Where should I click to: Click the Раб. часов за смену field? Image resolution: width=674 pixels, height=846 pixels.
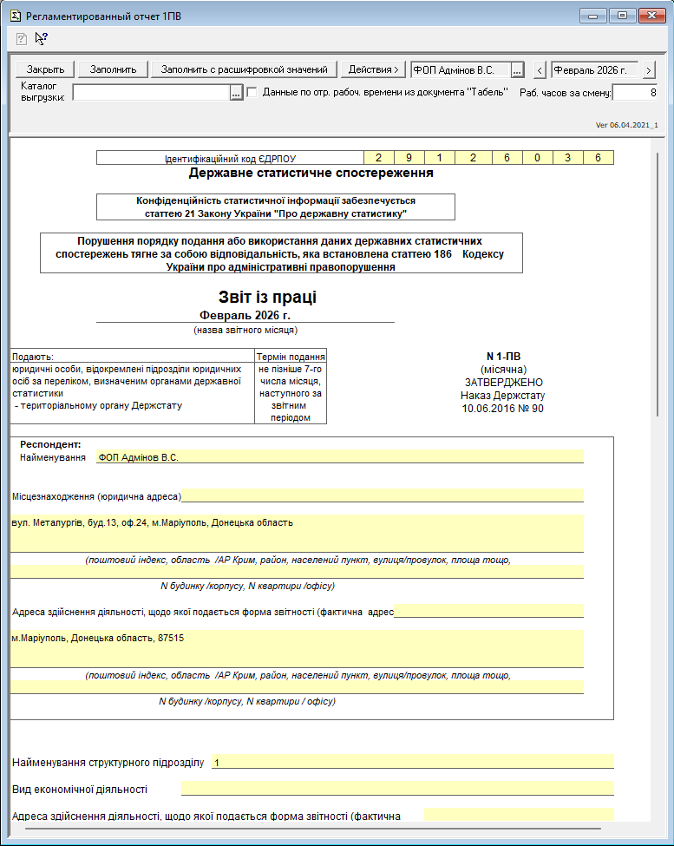(x=635, y=93)
